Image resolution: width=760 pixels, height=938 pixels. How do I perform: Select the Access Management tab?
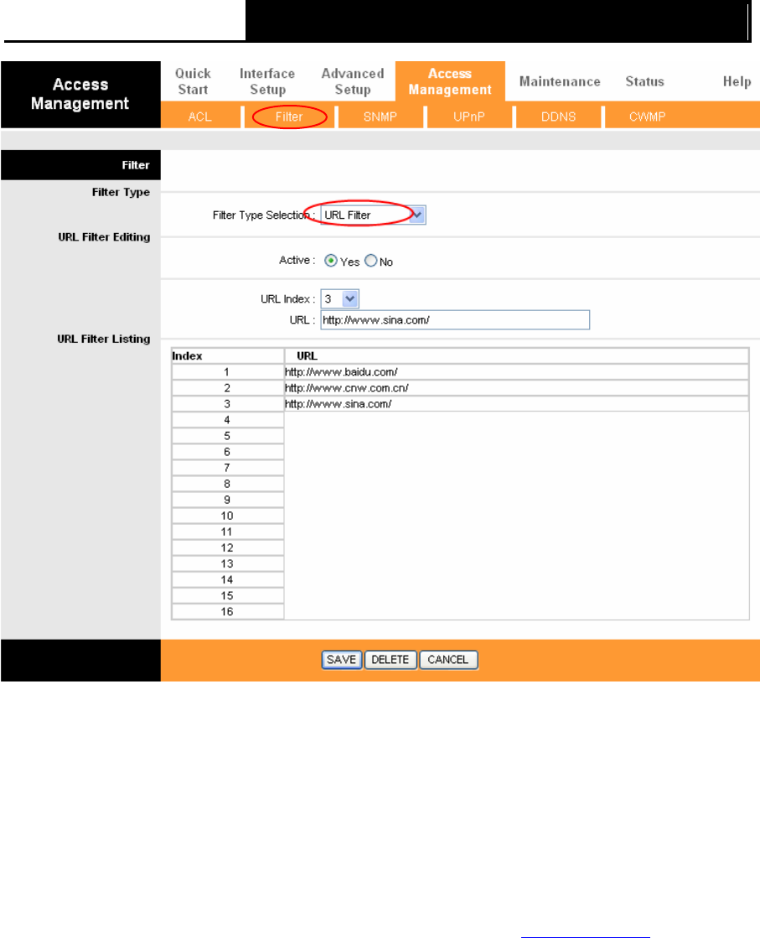(x=450, y=81)
